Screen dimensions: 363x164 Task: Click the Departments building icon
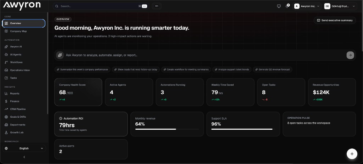point(6,125)
